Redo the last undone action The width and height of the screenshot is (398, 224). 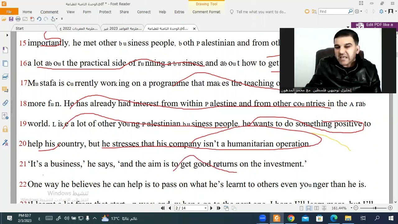46,19
